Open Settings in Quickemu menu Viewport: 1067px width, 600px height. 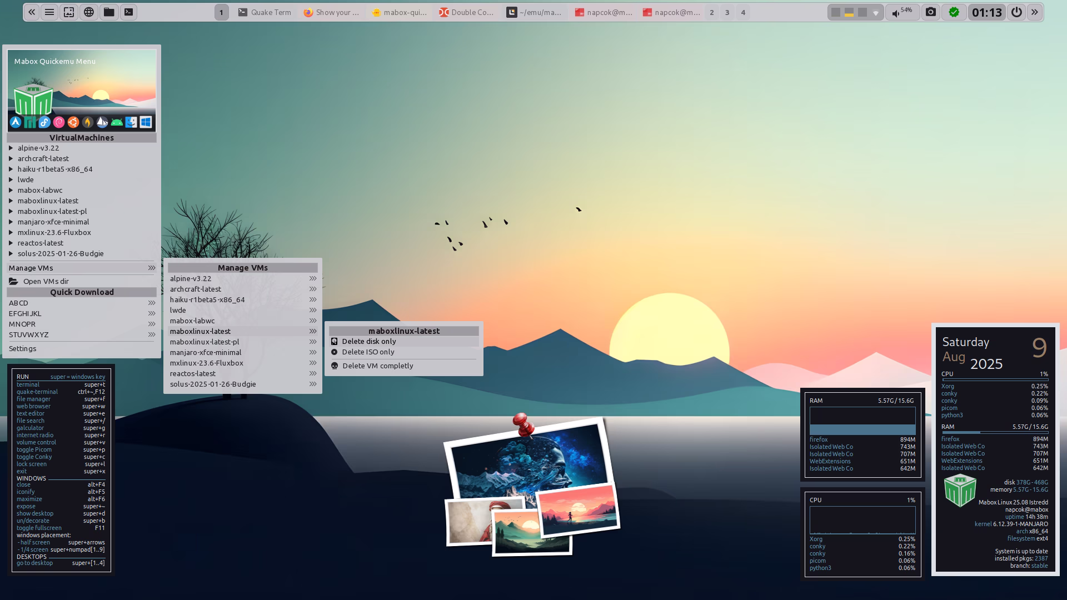click(x=23, y=348)
